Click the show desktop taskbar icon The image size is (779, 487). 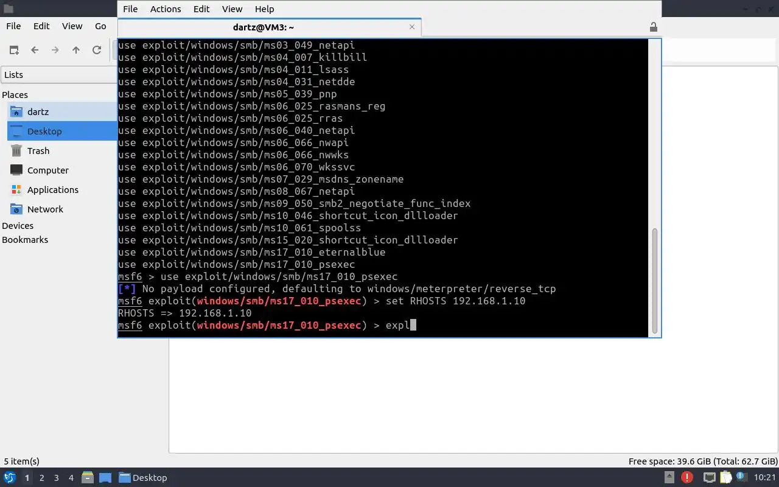pyautogui.click(x=105, y=478)
